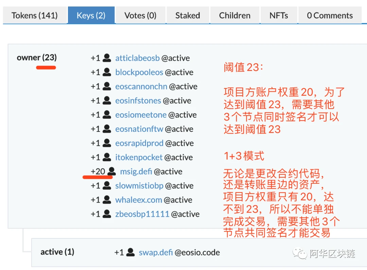This screenshot has width=367, height=270.
Task: Open the NFTs tab
Action: coord(279,15)
